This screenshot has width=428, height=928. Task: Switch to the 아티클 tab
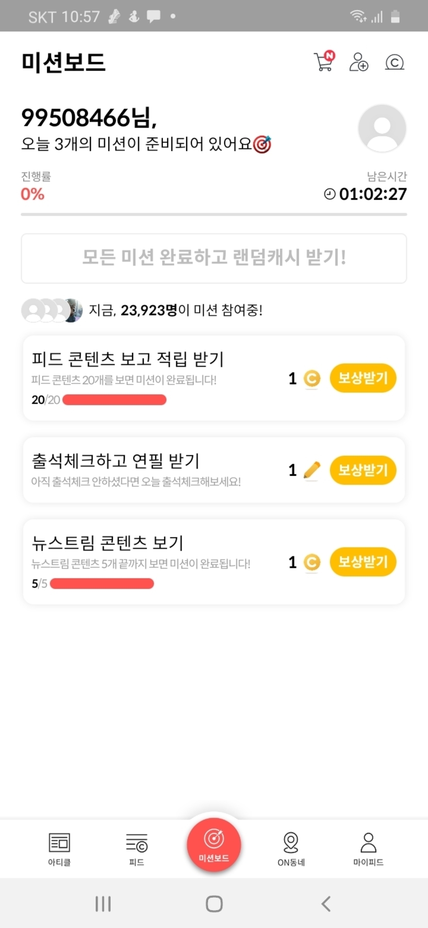[59, 849]
